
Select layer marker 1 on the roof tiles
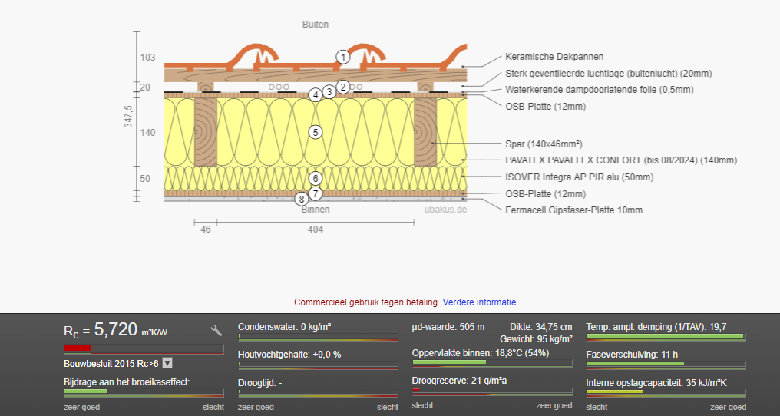(342, 57)
